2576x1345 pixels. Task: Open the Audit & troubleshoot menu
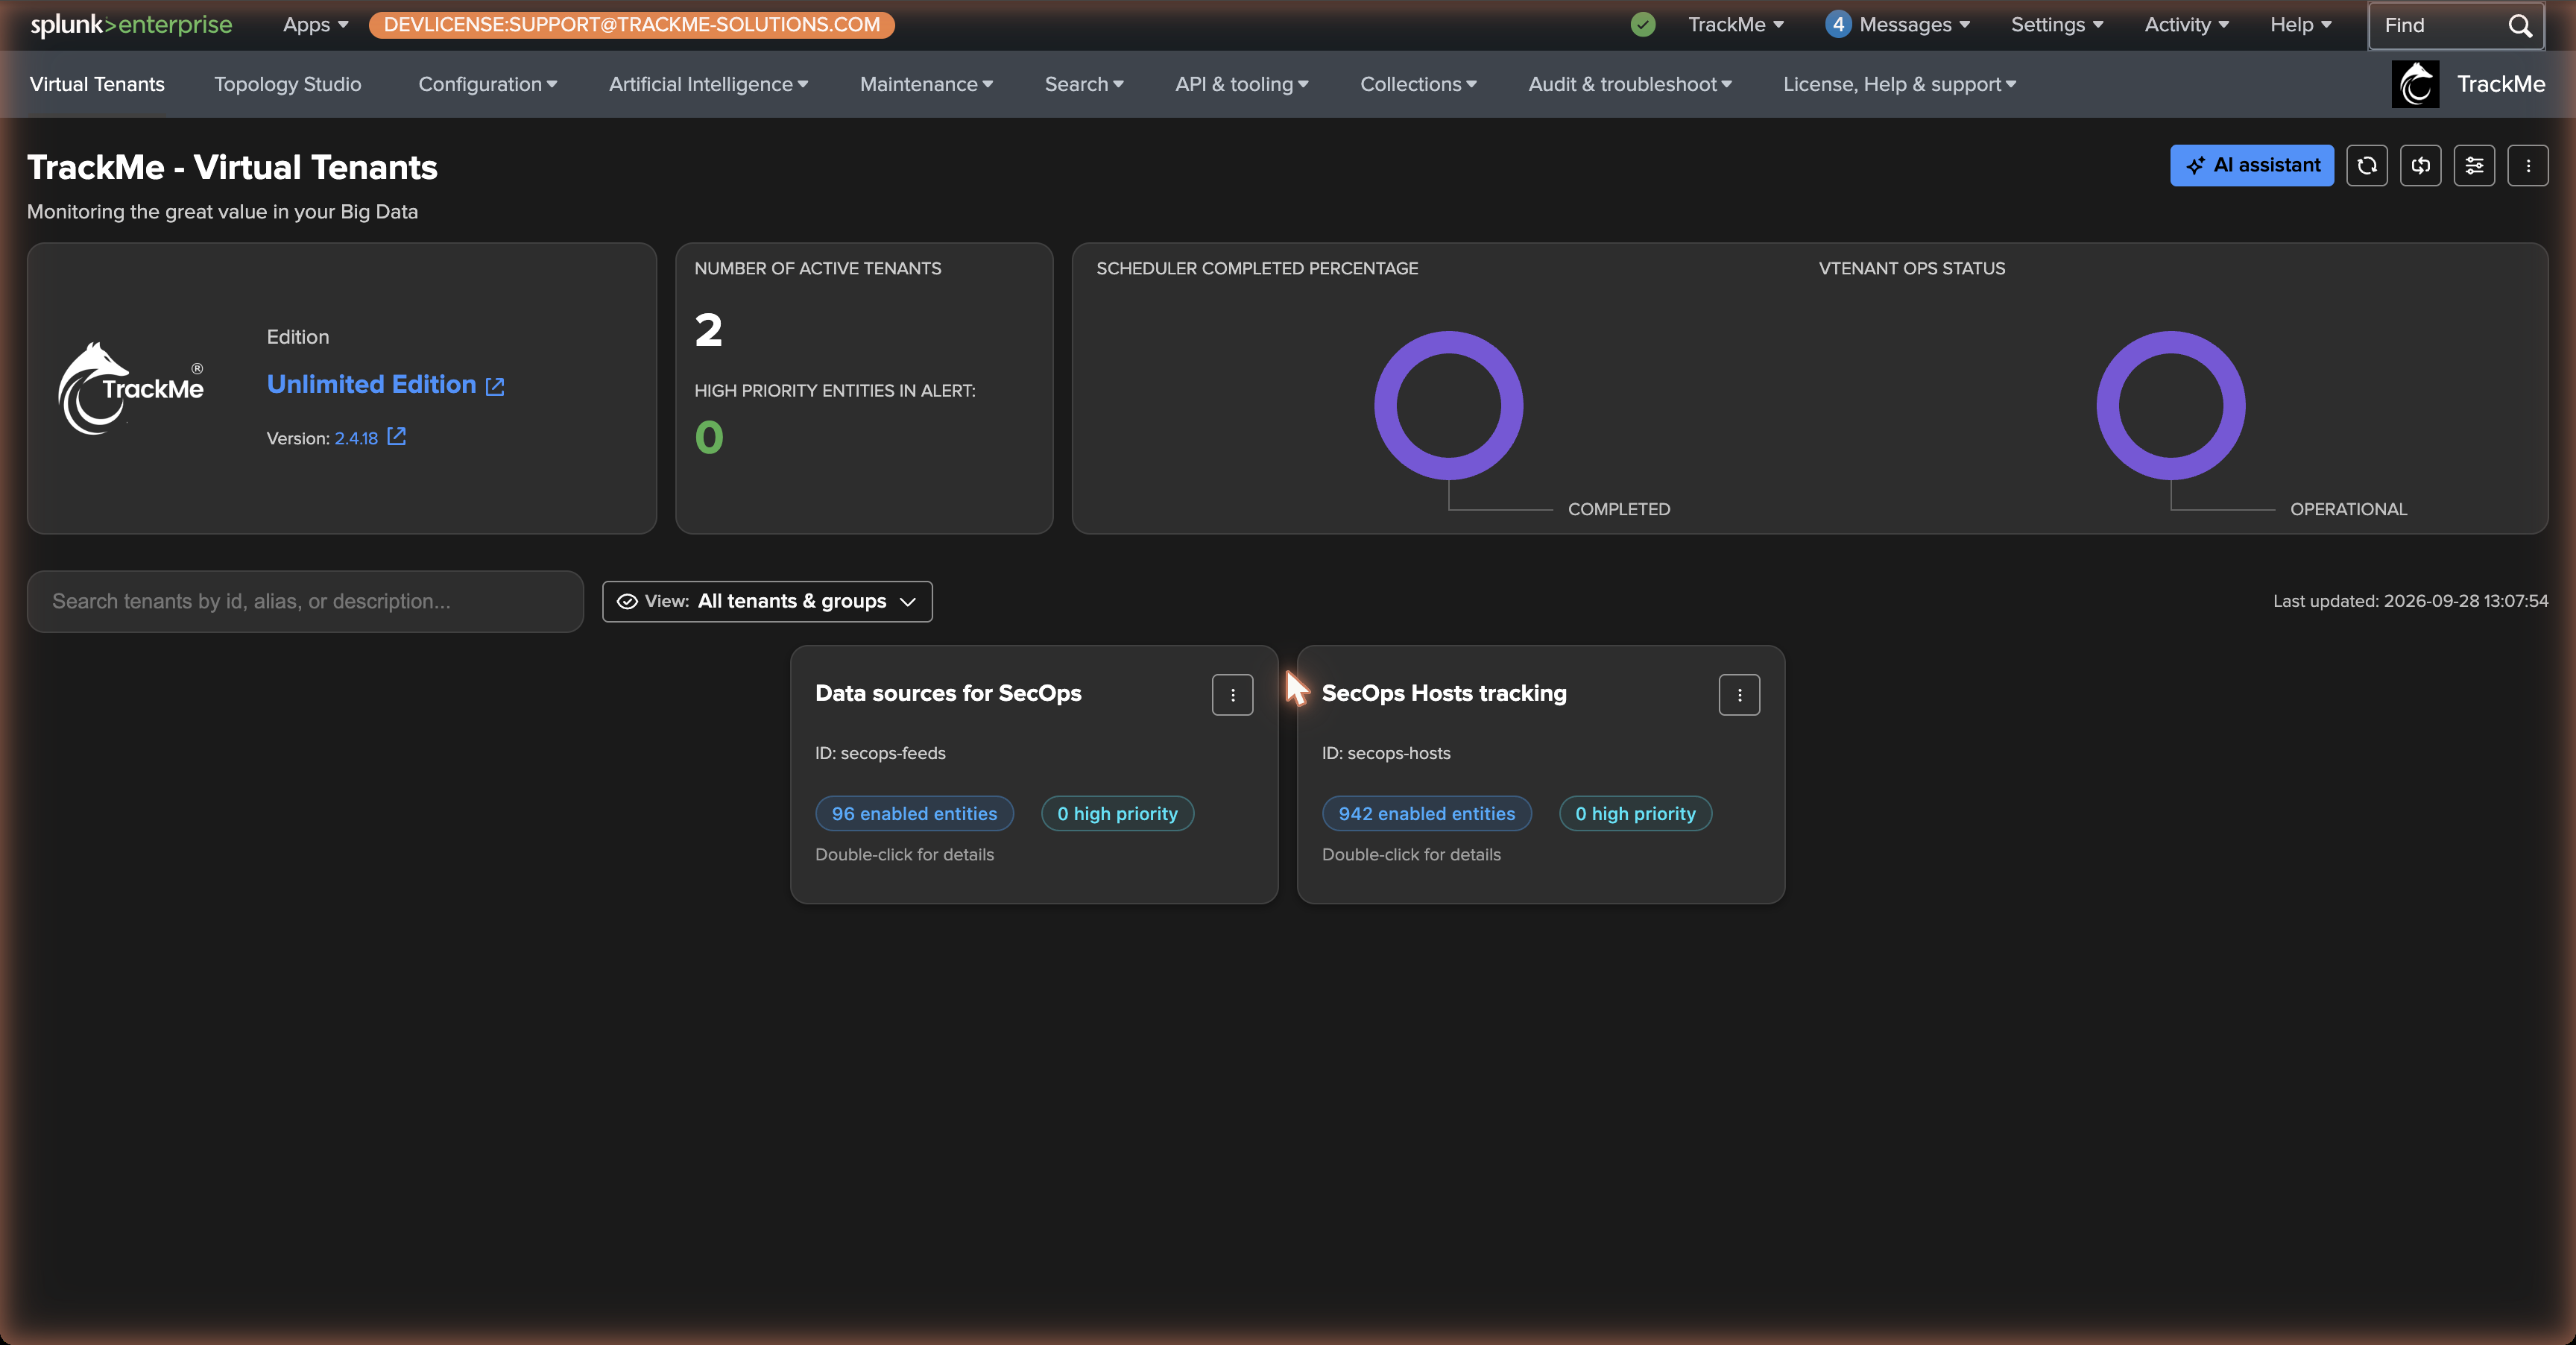(x=1630, y=84)
